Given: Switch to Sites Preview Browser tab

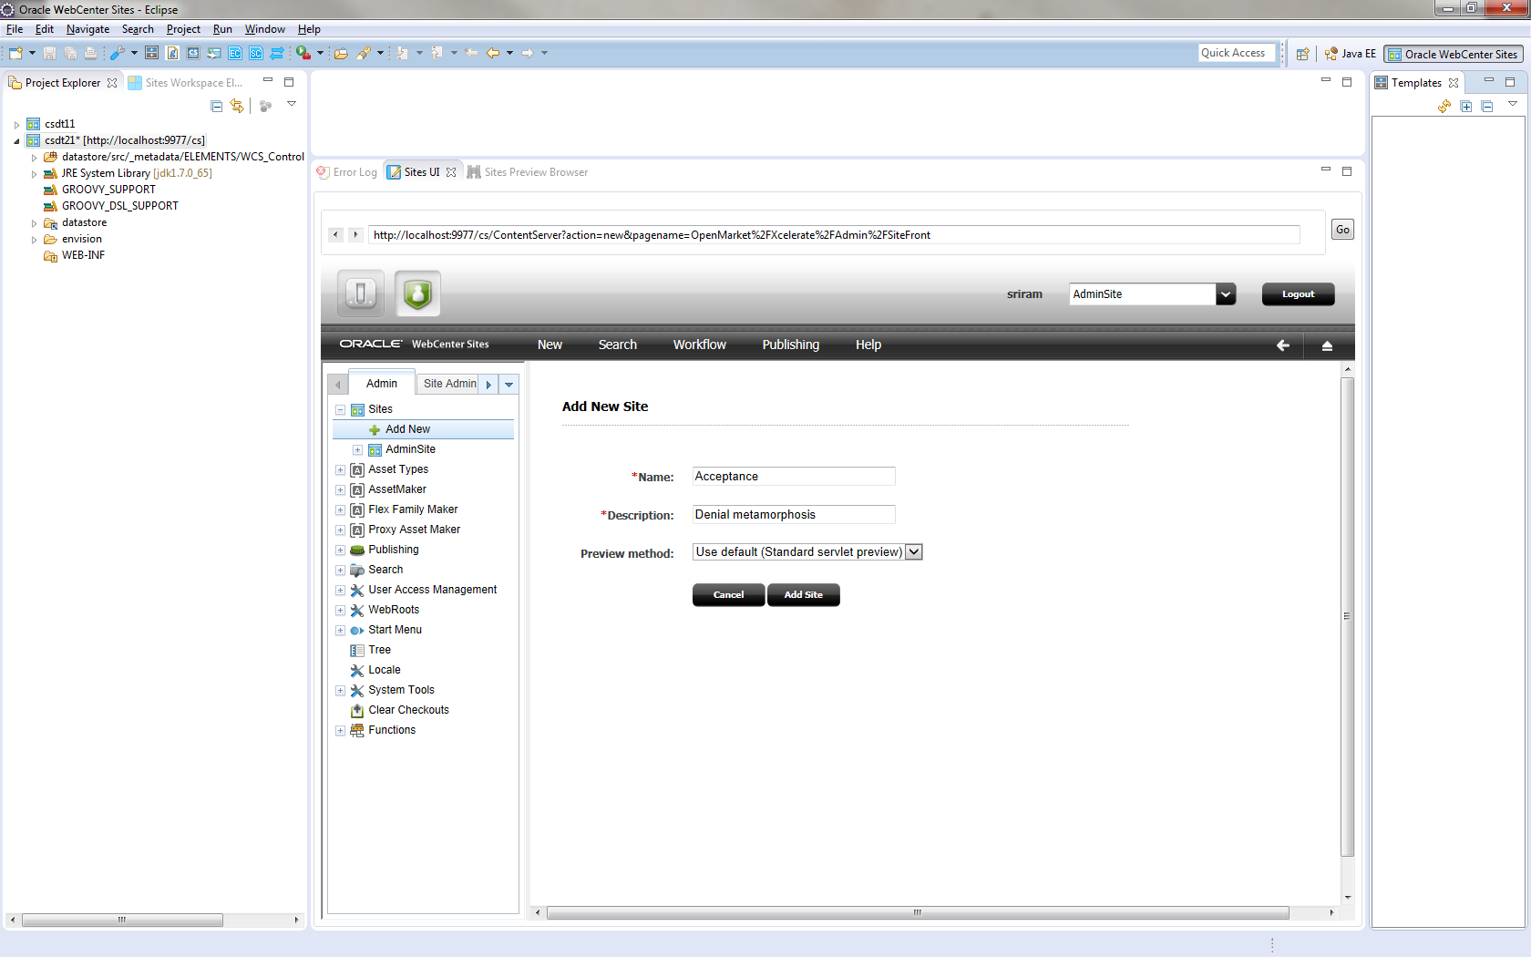Looking at the screenshot, I should (528, 172).
